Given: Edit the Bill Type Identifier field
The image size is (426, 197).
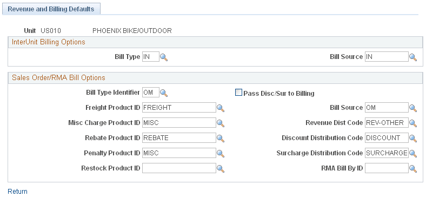Looking at the screenshot, I should (151, 93).
